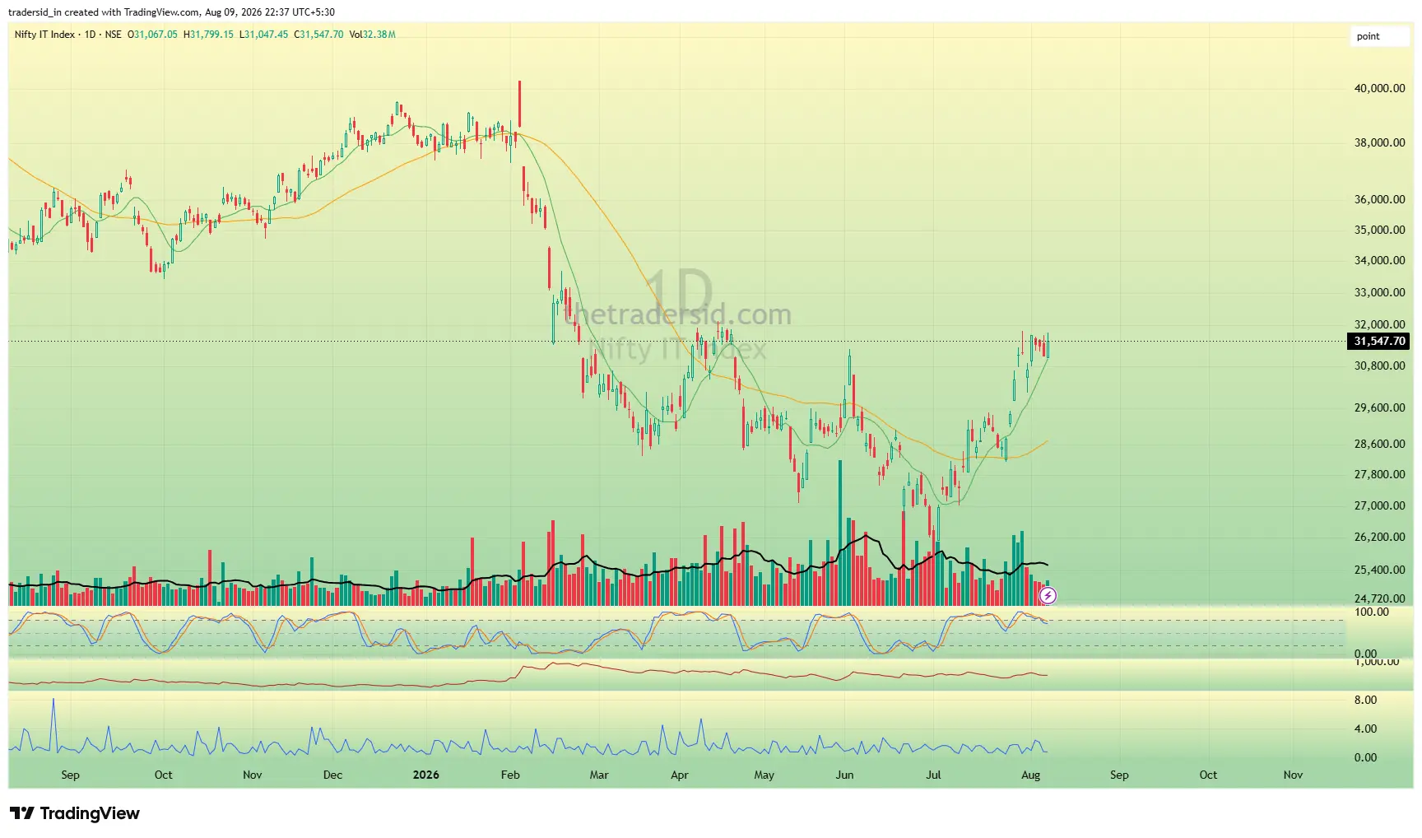Click the Jul label on time axis
This screenshot has height=838, width=1422.
point(933,775)
